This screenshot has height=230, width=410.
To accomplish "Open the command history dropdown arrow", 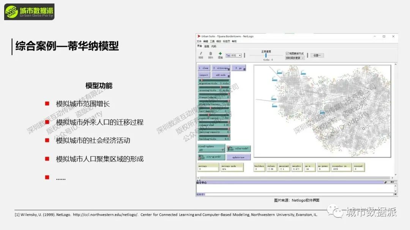I will coord(395,194).
